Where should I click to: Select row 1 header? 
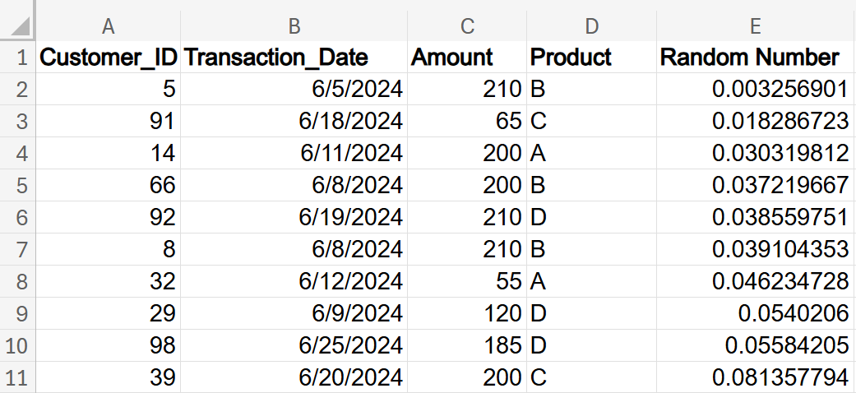[x=18, y=58]
